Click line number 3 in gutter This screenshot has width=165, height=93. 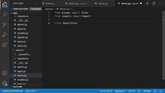pos(49,20)
